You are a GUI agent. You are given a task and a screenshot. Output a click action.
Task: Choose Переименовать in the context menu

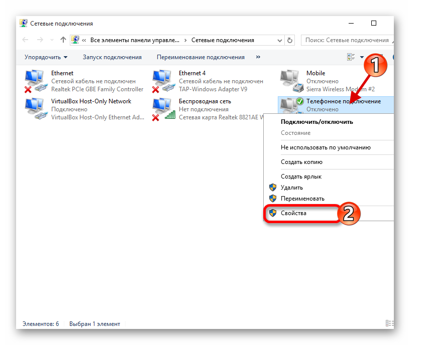click(x=302, y=198)
